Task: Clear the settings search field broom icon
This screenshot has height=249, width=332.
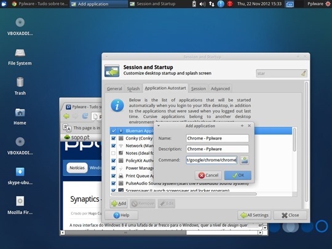Action: (304, 74)
